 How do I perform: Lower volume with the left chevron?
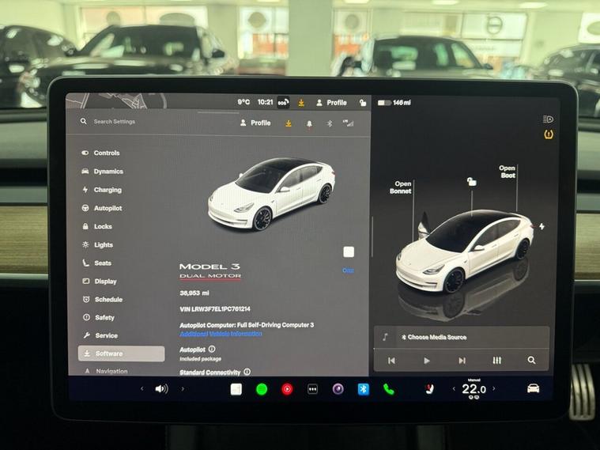(142, 389)
